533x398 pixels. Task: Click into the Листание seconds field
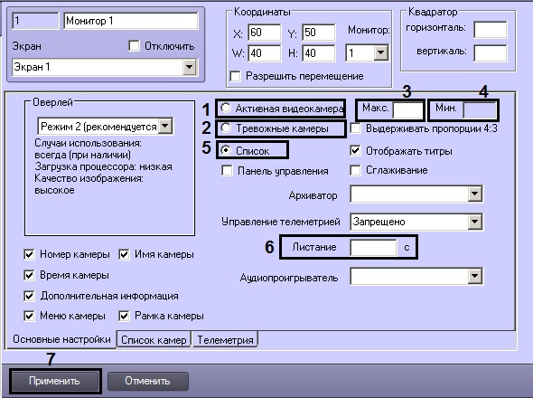pos(373,247)
